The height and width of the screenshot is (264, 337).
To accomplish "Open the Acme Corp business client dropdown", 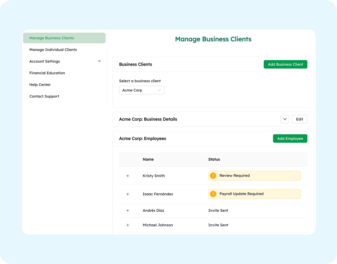I will click(x=141, y=90).
